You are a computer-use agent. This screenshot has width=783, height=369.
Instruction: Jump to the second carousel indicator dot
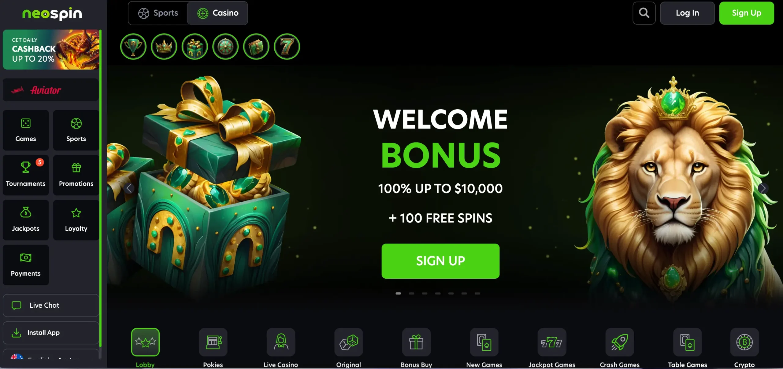(411, 293)
